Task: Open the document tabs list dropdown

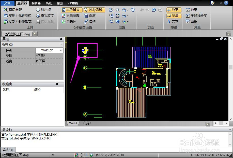Action: (228, 34)
